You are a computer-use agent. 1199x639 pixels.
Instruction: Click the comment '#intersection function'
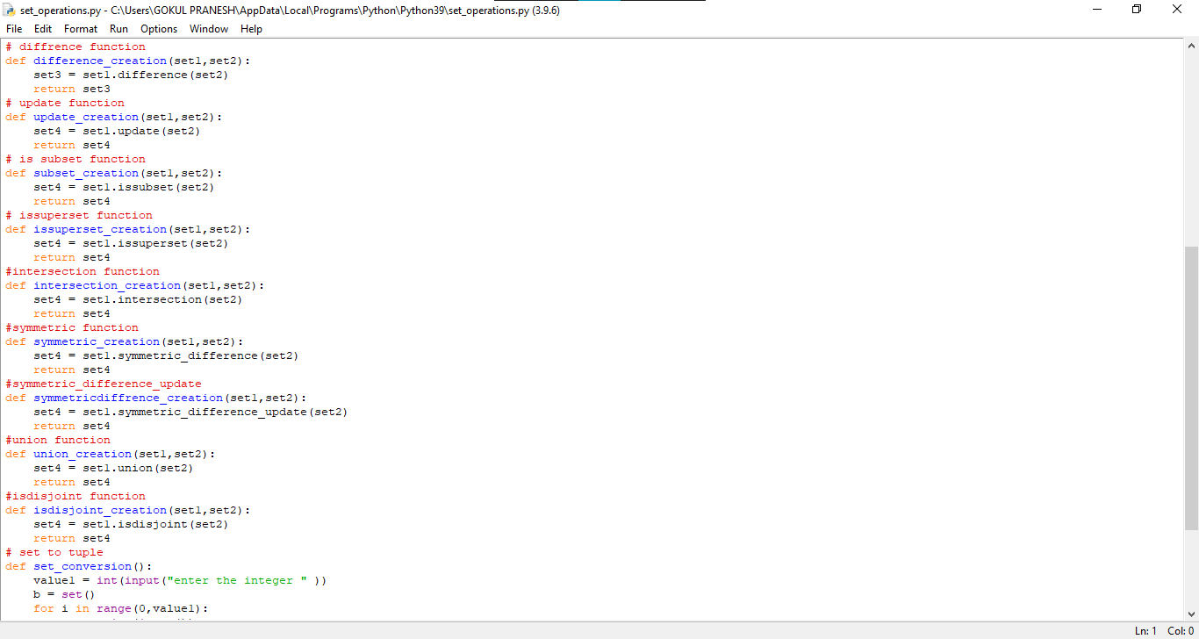(83, 271)
